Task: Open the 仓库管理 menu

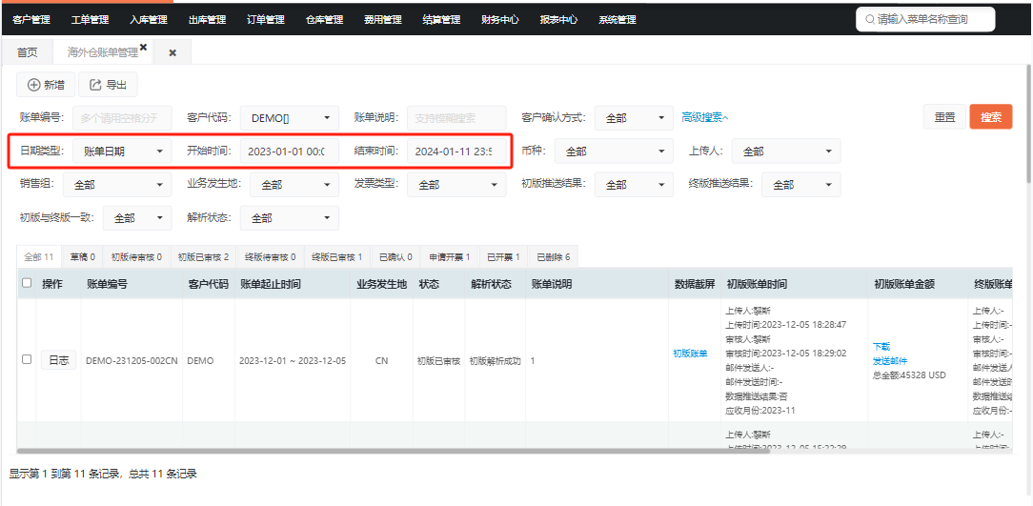Action: click(x=324, y=20)
